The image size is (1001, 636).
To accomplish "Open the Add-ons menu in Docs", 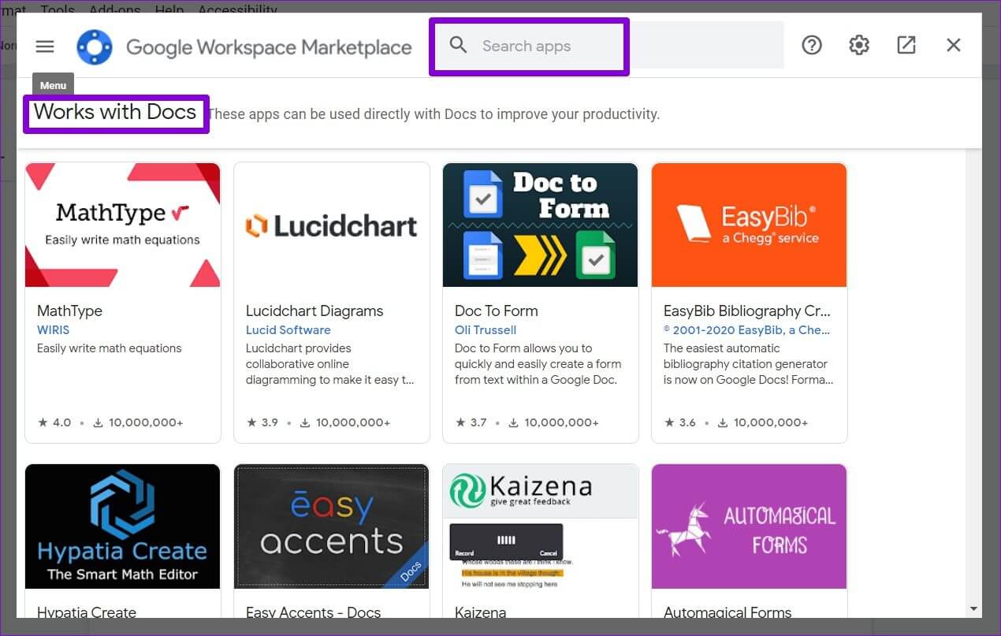I will click(115, 9).
